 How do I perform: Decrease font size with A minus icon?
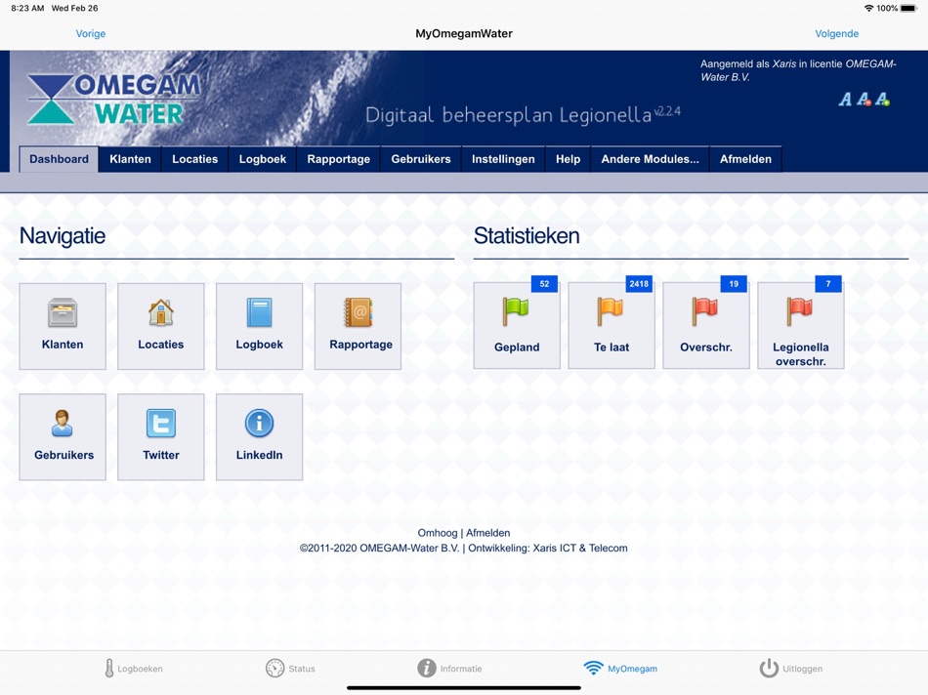(x=864, y=100)
